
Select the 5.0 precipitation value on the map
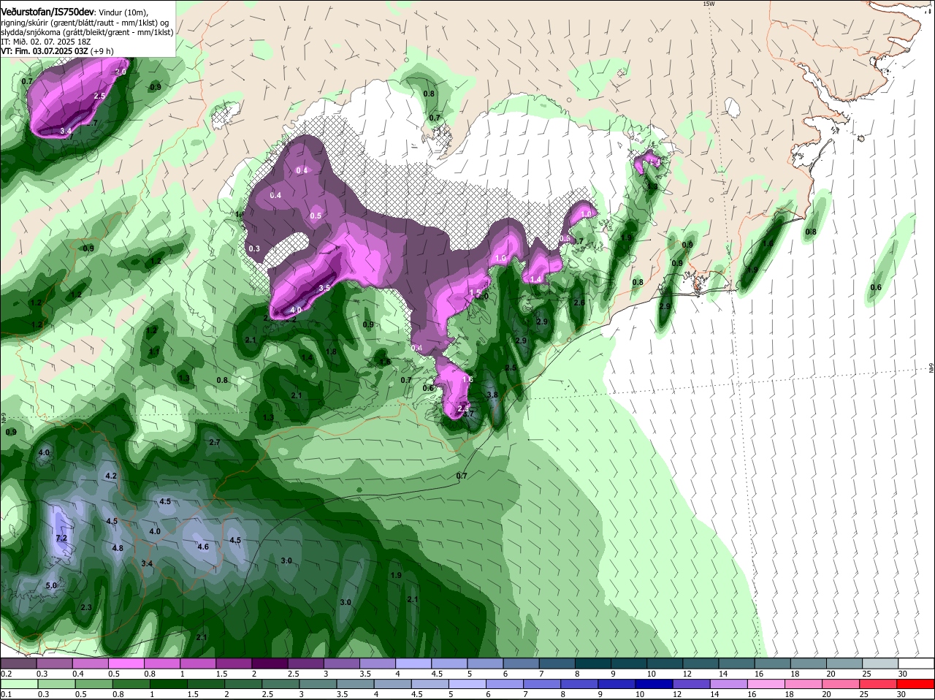[51, 586]
